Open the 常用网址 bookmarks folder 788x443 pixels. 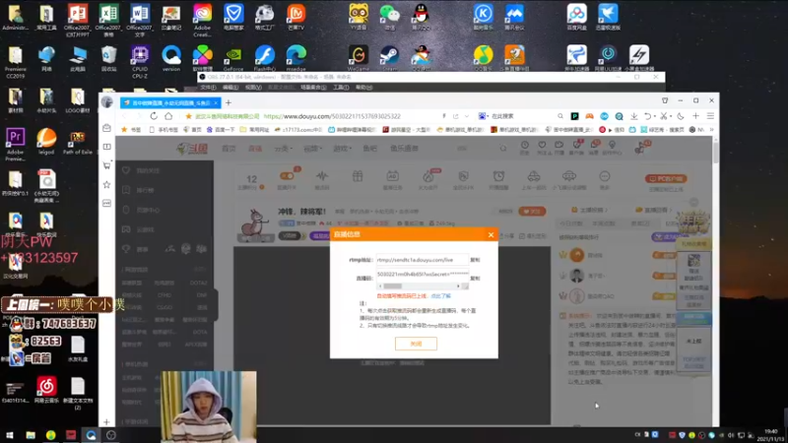254,130
